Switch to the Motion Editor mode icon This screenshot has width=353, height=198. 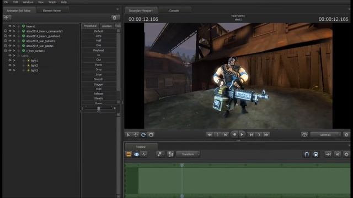pyautogui.click(x=136, y=154)
